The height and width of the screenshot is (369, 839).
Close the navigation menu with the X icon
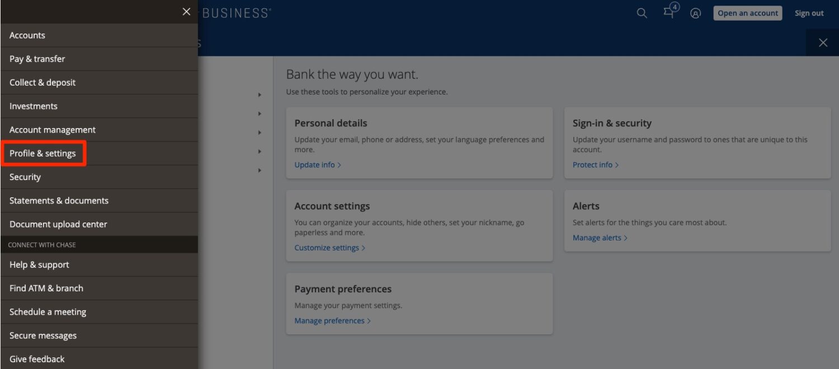186,11
